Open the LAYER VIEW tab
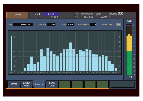This screenshot has height=101, width=143. [x=27, y=84]
